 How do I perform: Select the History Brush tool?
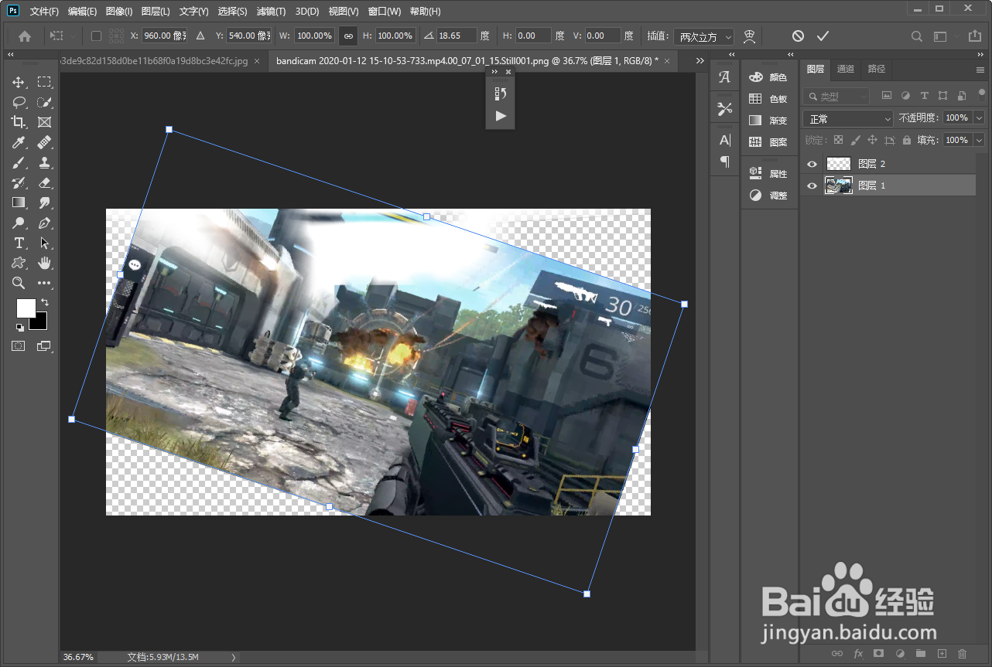[19, 182]
